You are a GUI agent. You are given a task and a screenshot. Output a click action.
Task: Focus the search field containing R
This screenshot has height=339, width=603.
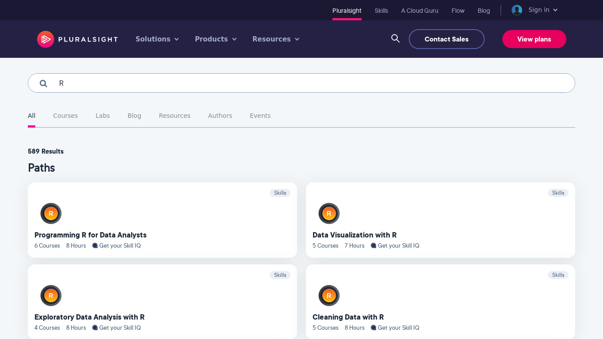tap(301, 83)
